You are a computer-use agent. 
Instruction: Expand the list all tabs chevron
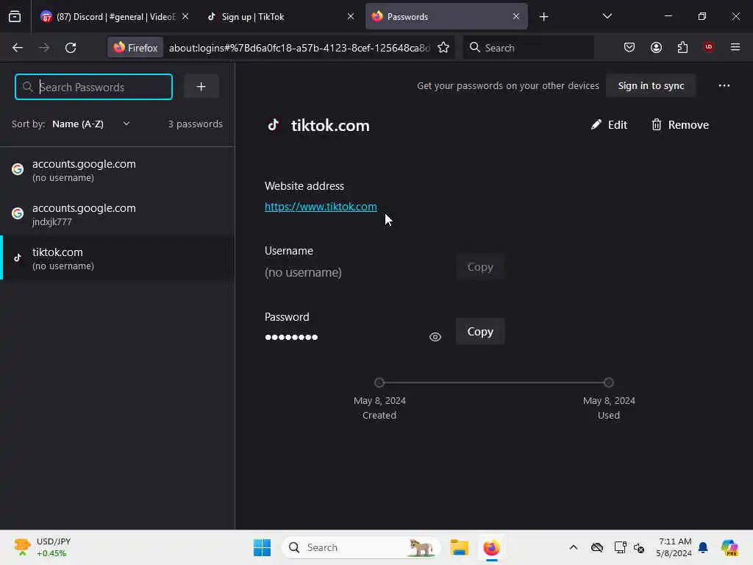[607, 16]
